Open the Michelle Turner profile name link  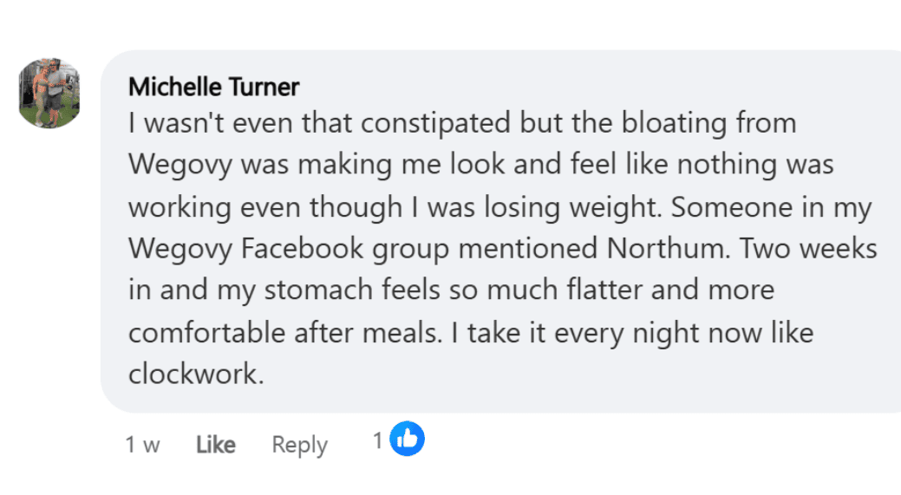[x=214, y=87]
